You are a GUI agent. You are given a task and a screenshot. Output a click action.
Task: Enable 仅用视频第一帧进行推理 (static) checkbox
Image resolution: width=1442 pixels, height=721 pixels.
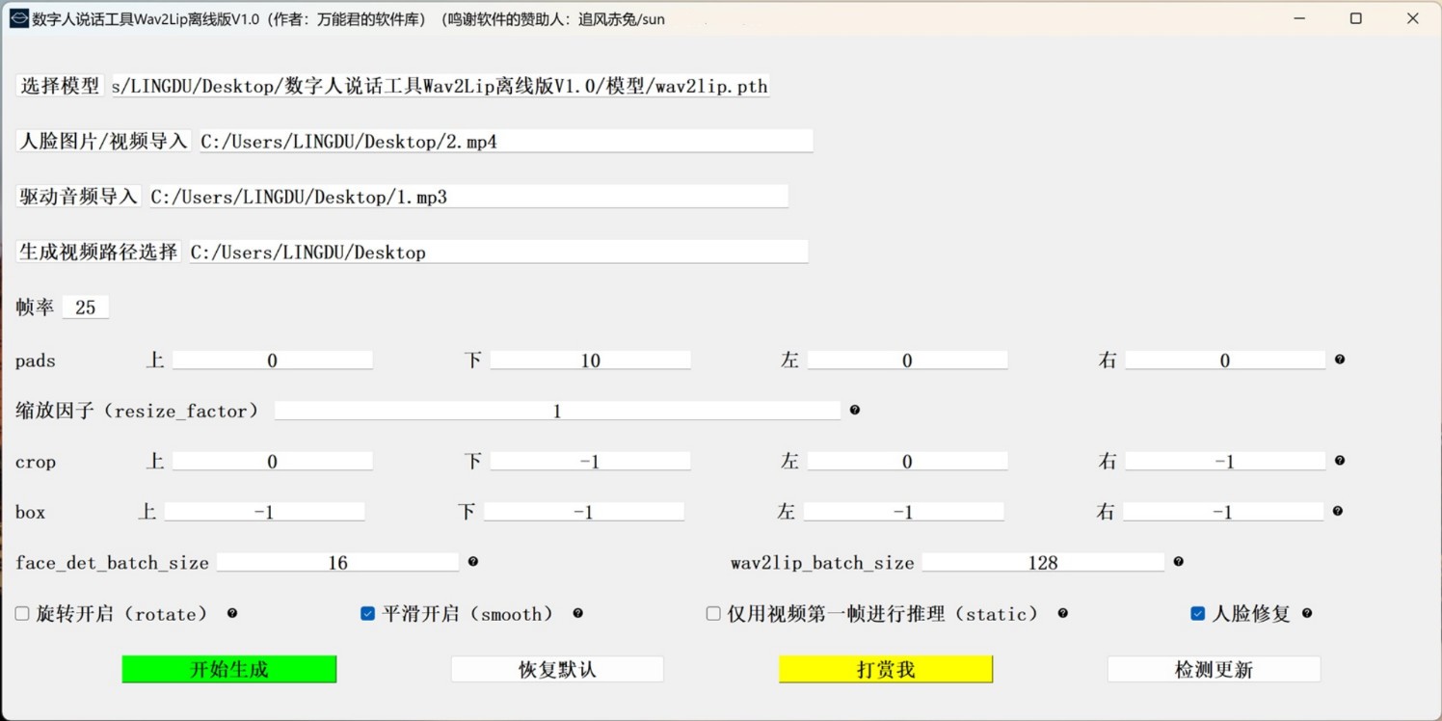(713, 614)
